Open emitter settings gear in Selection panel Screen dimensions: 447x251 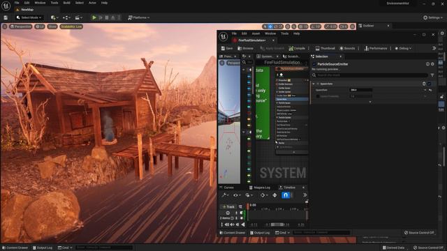432,64
